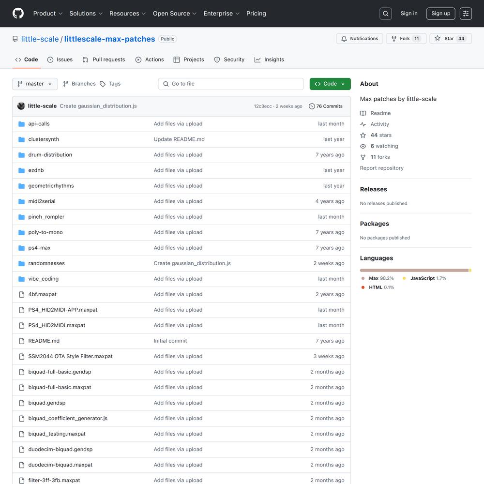484x484 pixels.
Task: Open the pinch_rompler folder
Action: (x=46, y=217)
